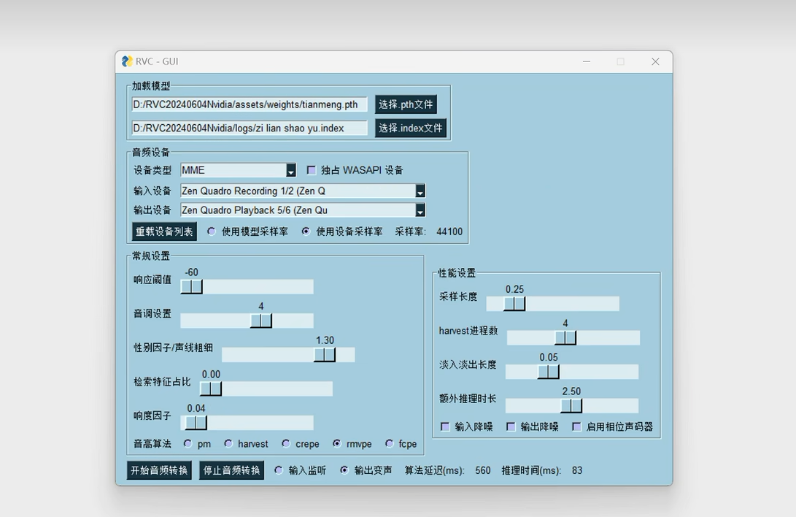Enable 输入降噪 checkbox
Image resolution: width=796 pixels, height=517 pixels.
coord(445,426)
